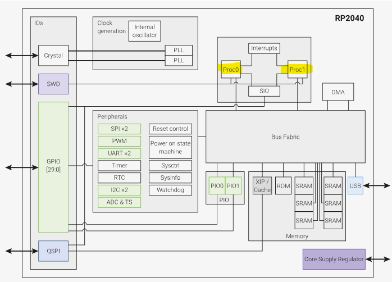Viewport: 392px width, 282px height.
Task: Select the Power on state machine block
Action: pos(171,147)
